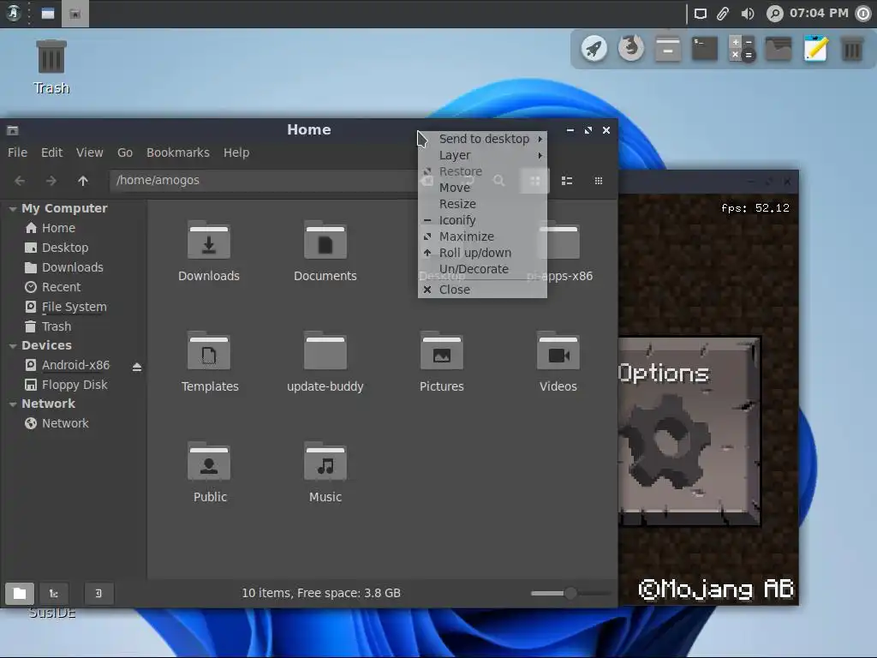The image size is (877, 658).
Task: Open the volume control in the panel
Action: click(x=747, y=14)
